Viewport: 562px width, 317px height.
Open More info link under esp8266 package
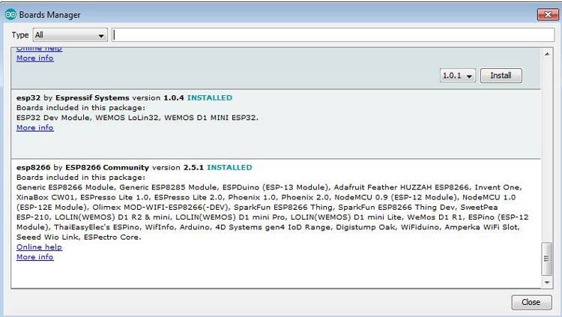tap(34, 257)
